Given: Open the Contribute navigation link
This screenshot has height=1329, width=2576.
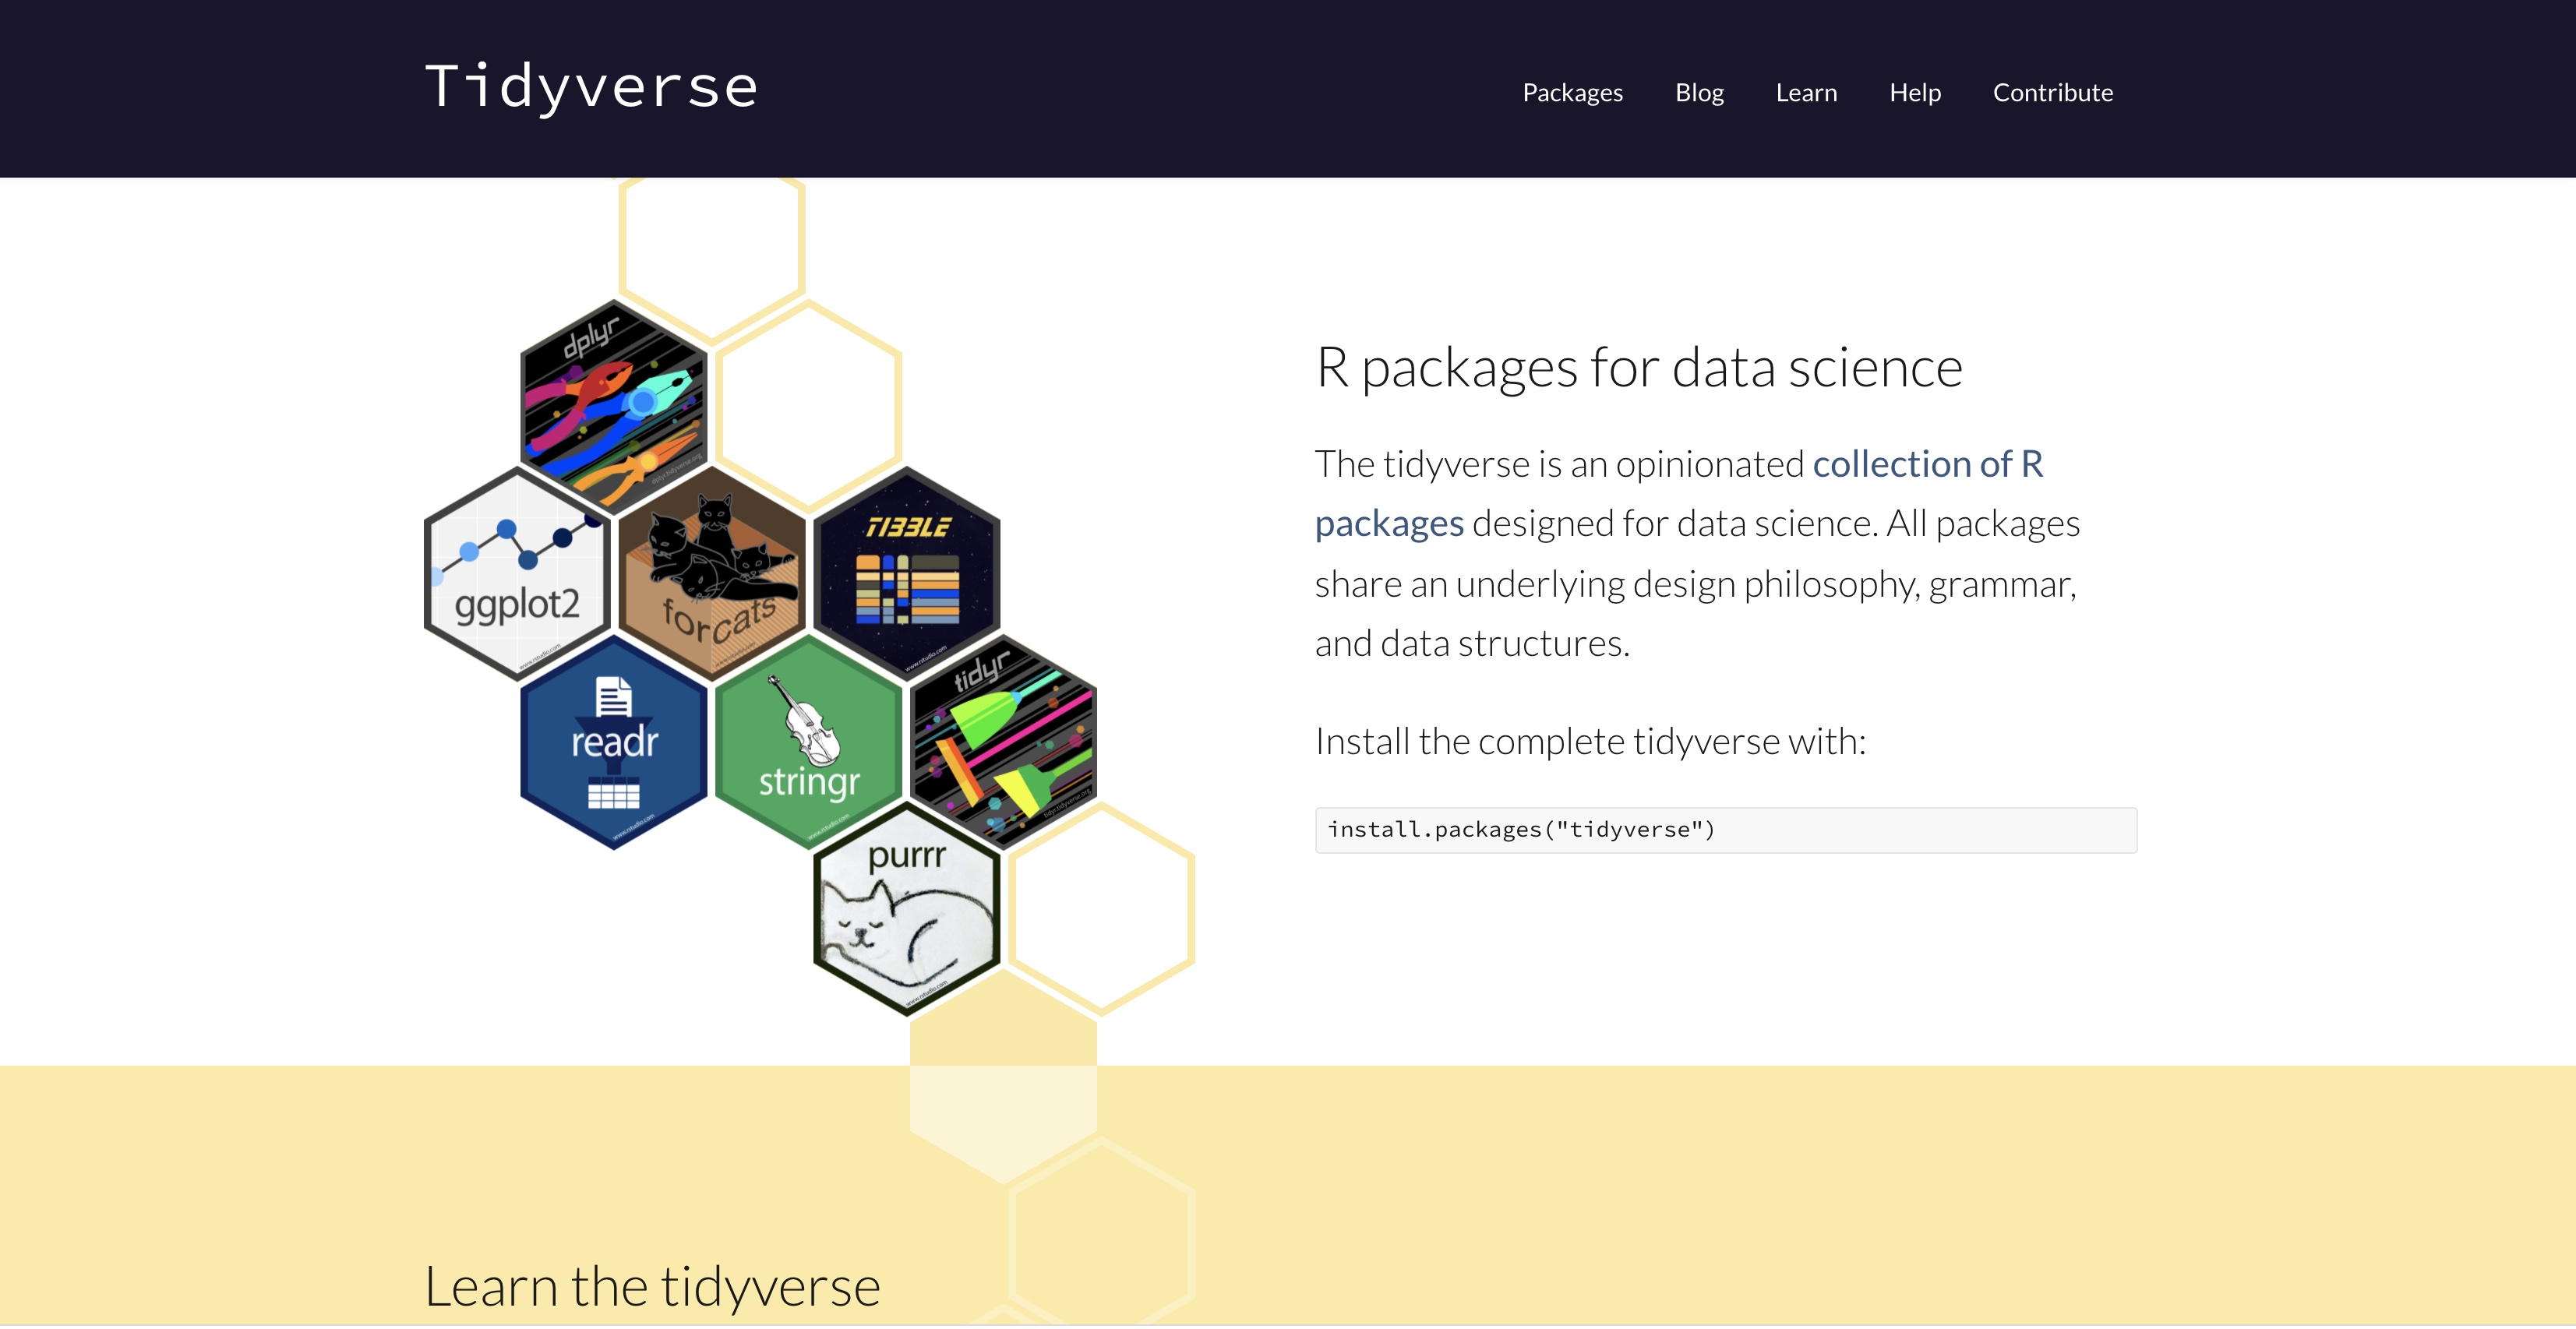Looking at the screenshot, I should (x=2052, y=92).
